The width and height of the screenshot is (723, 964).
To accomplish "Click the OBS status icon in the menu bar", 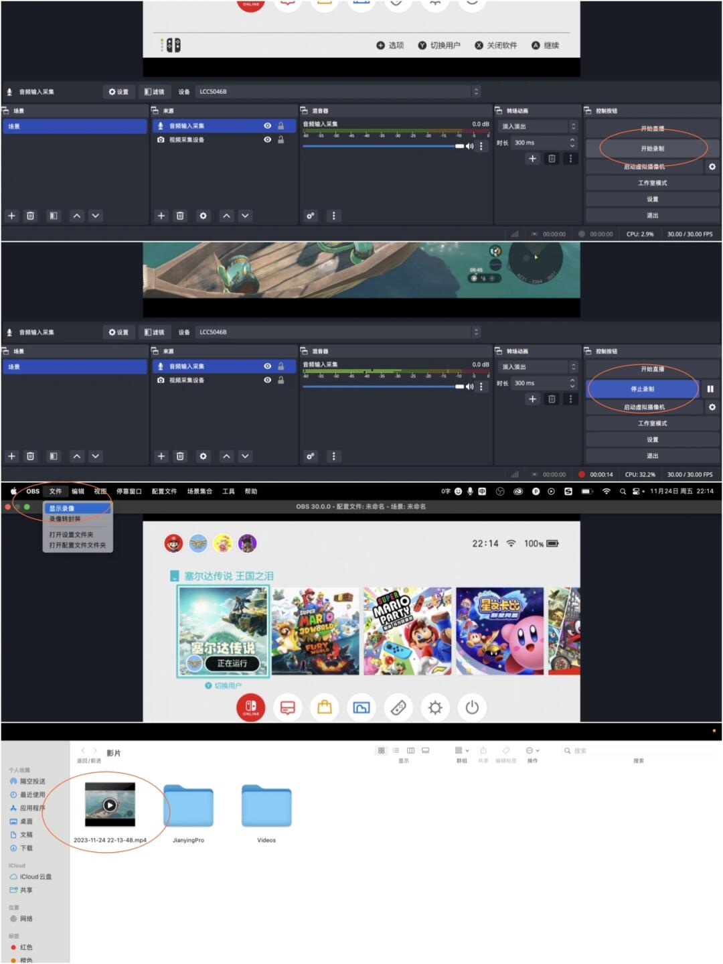I will [500, 491].
